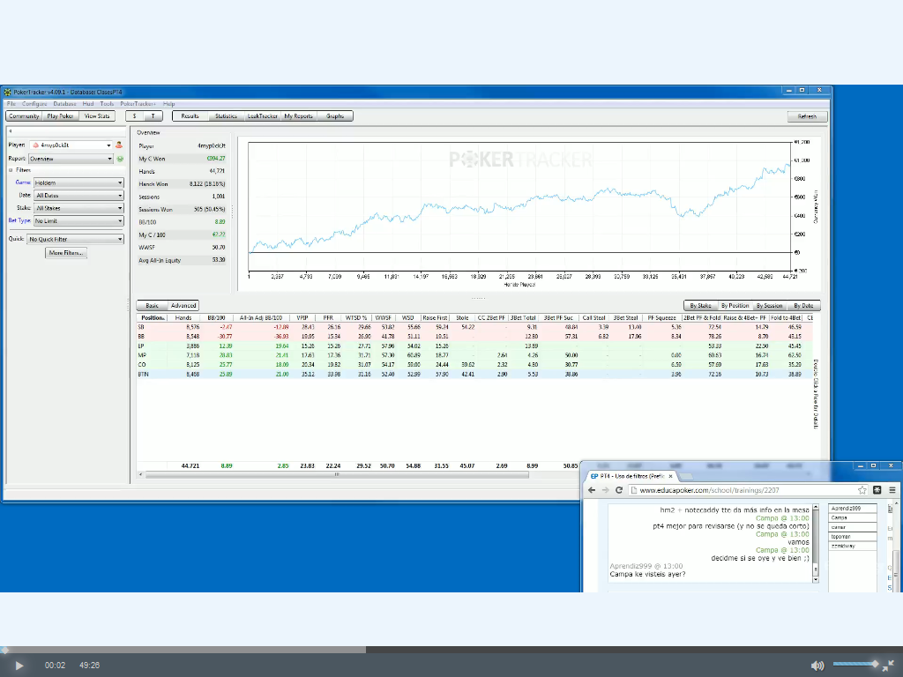This screenshot has height=677, width=903.
Task: Reload the educapoker page in browser
Action: [x=619, y=490]
